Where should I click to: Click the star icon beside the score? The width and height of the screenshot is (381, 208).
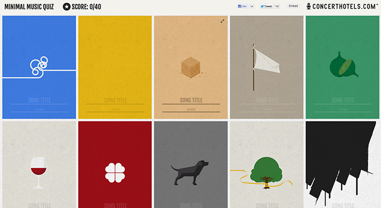point(67,6)
